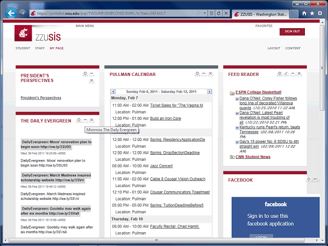This screenshot has width=328, height=246.
Task: Refresh the Facebook pagelet
Action: tap(309, 179)
